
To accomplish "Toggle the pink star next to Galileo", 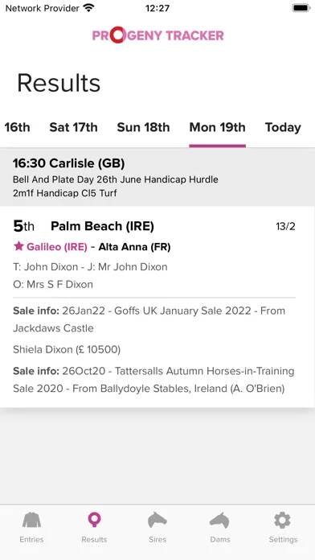I will pos(18,246).
